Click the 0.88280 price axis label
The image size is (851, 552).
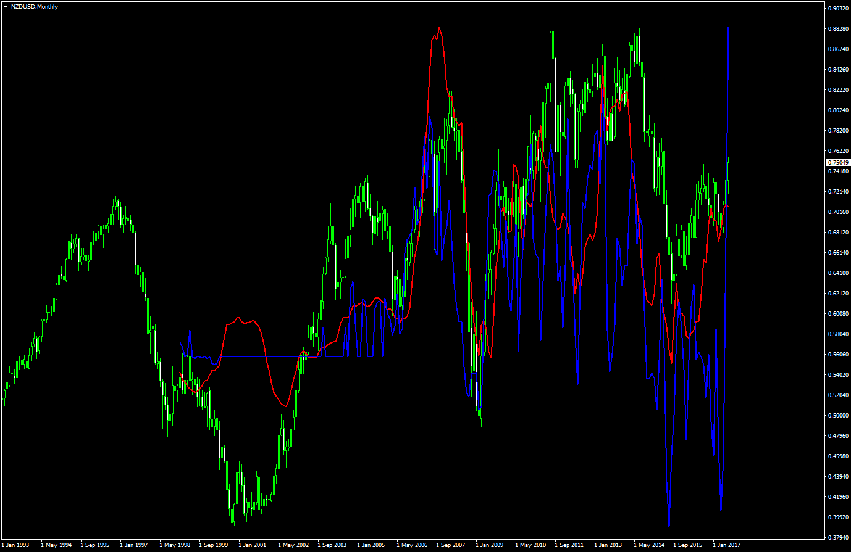pos(838,29)
